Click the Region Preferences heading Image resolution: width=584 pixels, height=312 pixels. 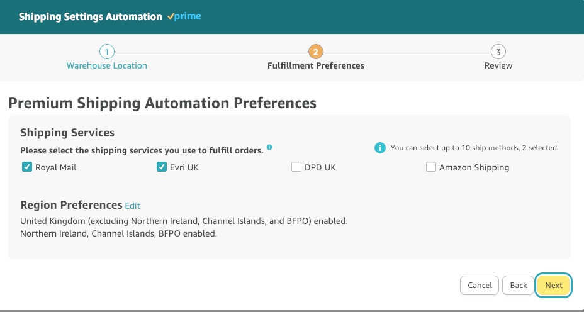click(x=71, y=205)
